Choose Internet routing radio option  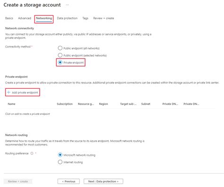coord(60,162)
